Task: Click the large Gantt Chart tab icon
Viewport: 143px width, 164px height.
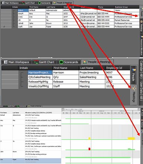Action: 36,62
